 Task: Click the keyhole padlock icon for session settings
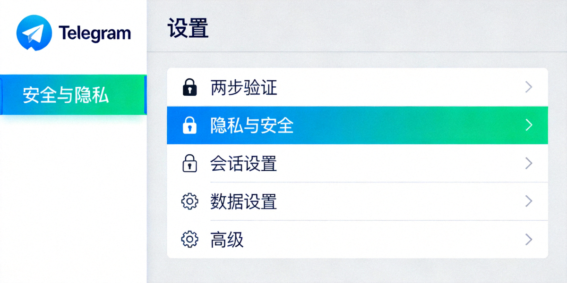(189, 163)
